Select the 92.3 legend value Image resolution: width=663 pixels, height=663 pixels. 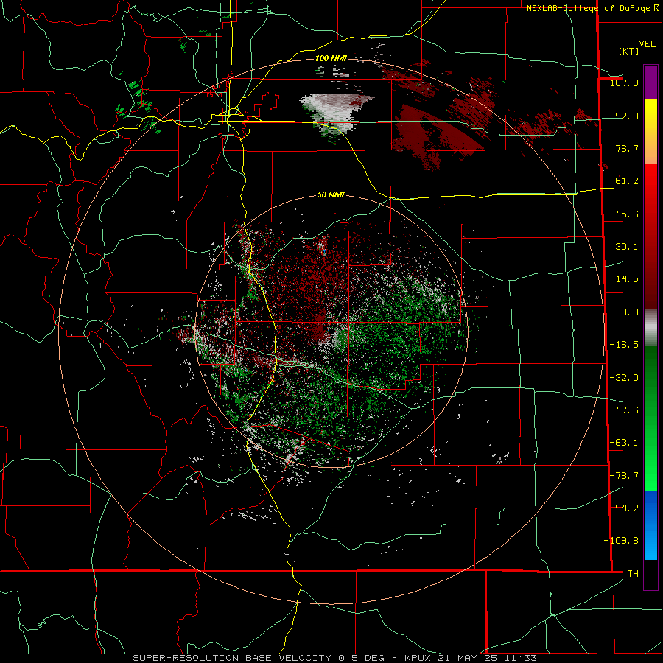(x=627, y=116)
